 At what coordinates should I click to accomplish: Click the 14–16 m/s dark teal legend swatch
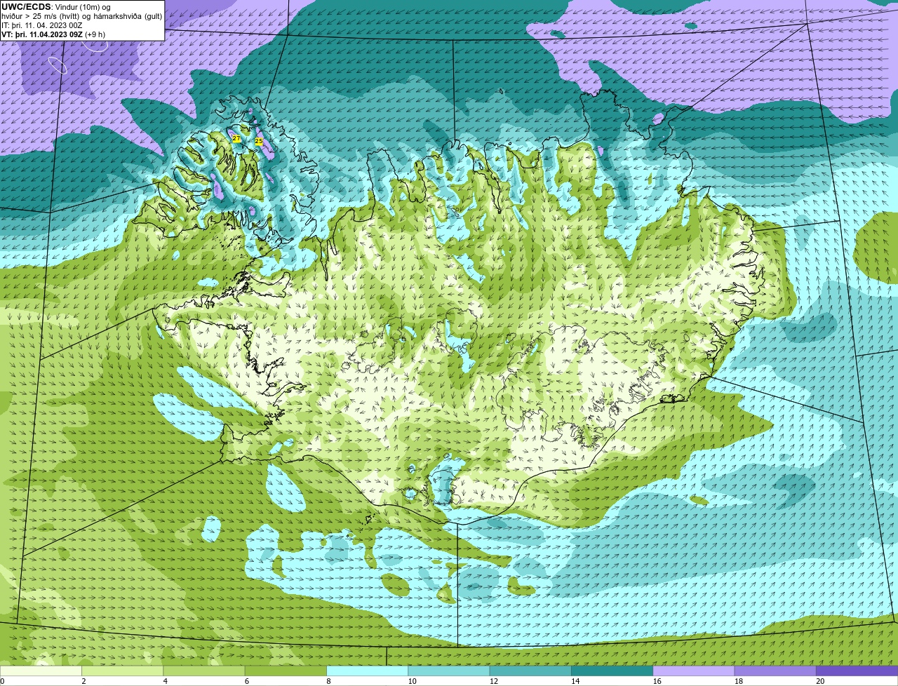612,671
